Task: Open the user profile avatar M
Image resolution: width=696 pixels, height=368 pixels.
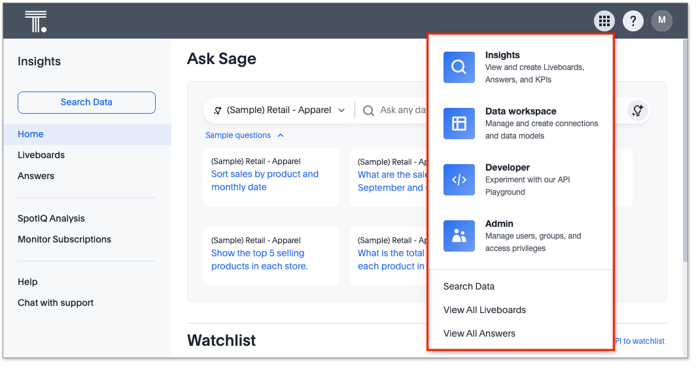Action: click(x=661, y=21)
